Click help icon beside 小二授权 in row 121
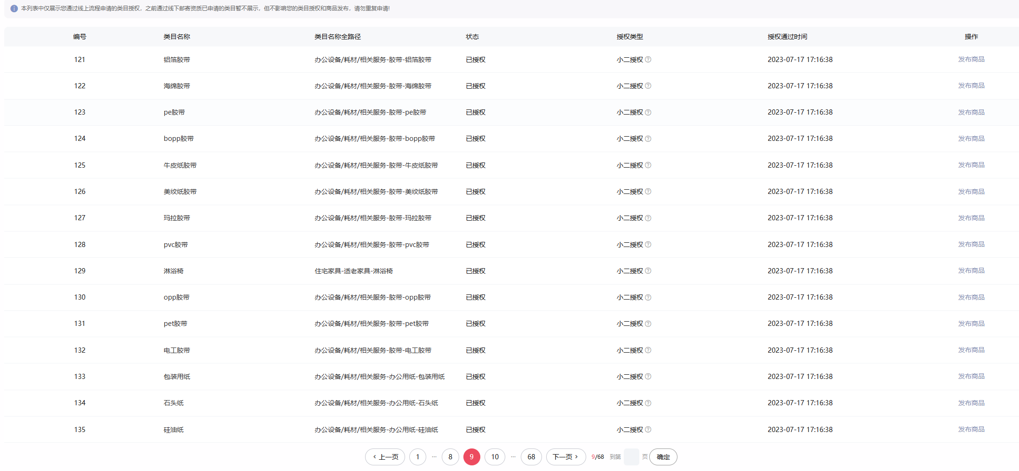Screen dimensions: 1019x471 pos(648,60)
